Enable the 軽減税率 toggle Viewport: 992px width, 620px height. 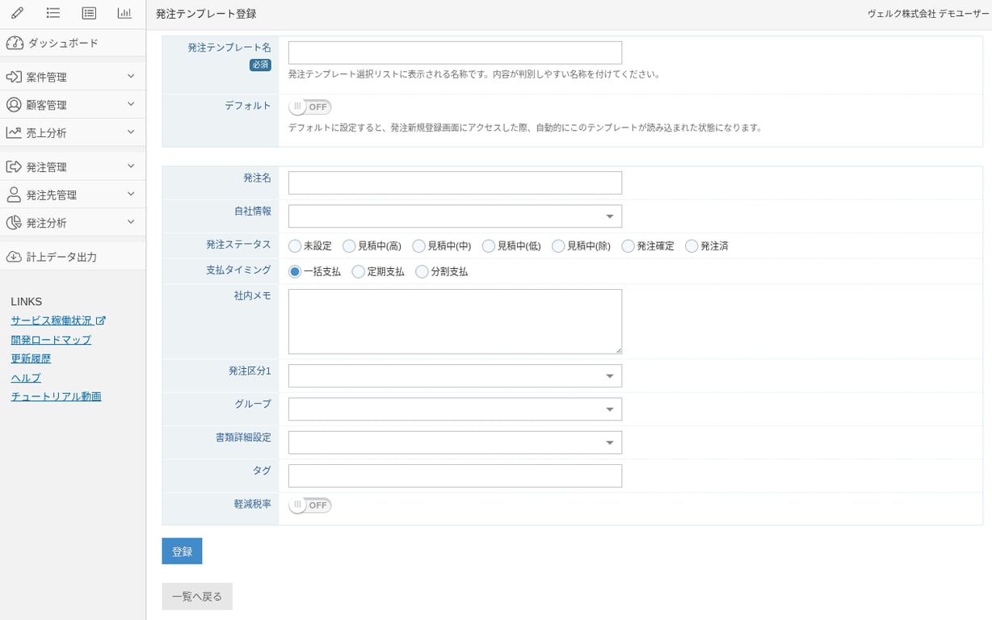pos(309,505)
